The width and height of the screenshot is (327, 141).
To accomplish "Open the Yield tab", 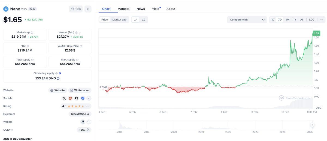I will point(156,9).
